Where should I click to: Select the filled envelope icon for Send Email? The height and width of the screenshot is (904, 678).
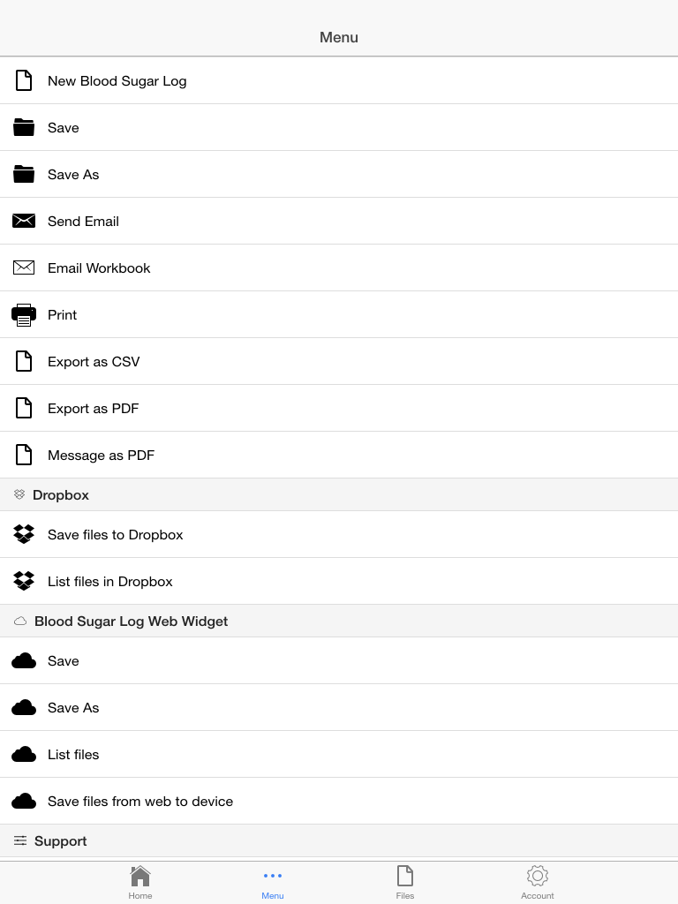tap(24, 221)
